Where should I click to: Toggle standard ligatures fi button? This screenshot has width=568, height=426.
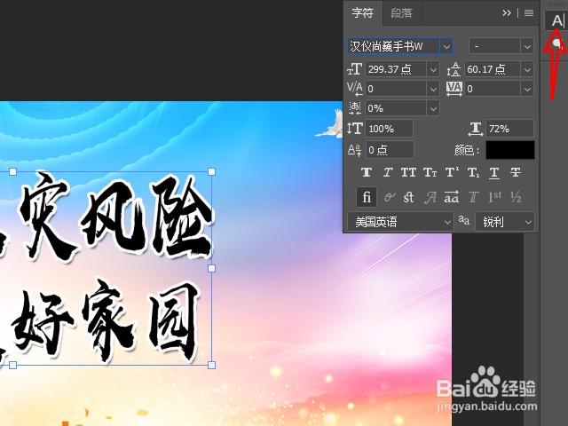coord(367,197)
